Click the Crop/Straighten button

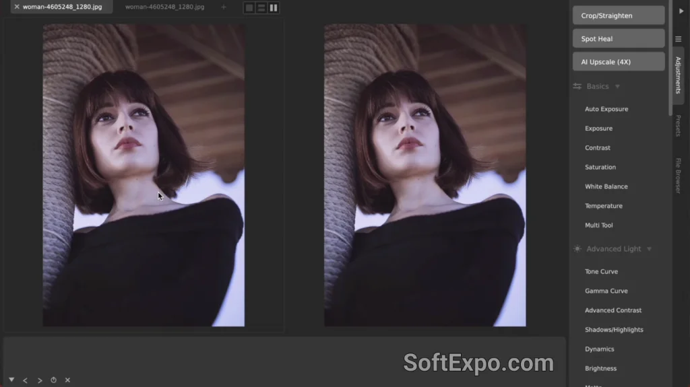coord(618,15)
